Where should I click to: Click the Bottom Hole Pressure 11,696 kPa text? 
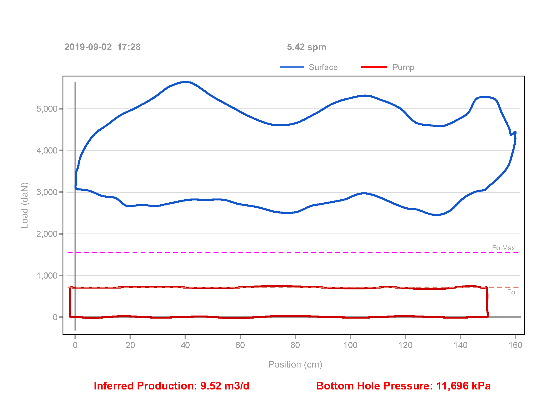[x=403, y=386]
